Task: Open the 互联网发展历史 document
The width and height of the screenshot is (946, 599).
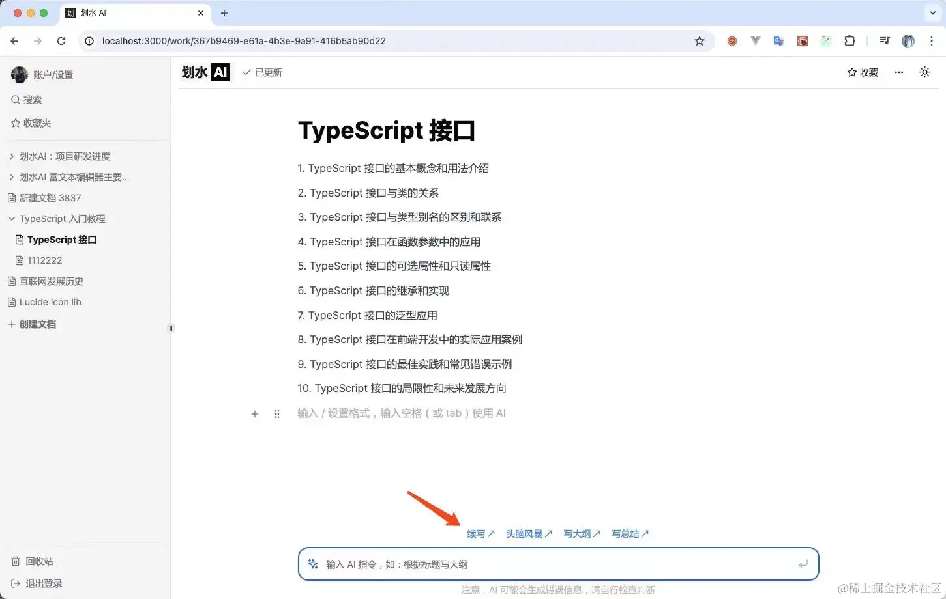Action: [x=46, y=281]
